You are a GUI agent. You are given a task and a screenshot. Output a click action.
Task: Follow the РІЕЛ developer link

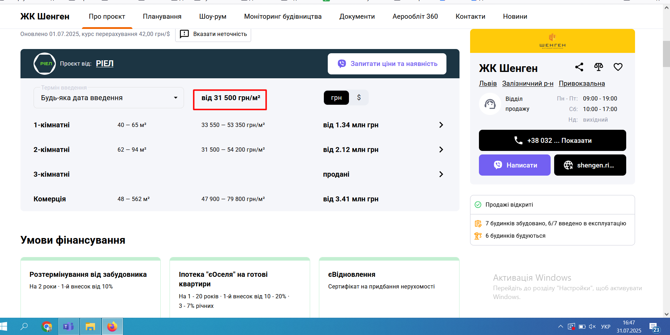[105, 63]
